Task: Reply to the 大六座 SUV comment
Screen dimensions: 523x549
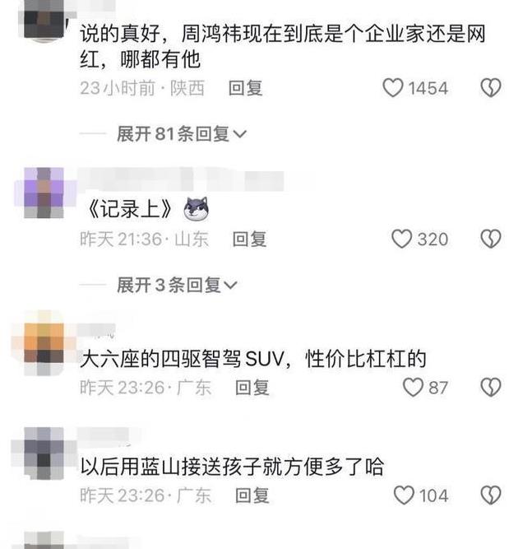Action: [x=252, y=388]
